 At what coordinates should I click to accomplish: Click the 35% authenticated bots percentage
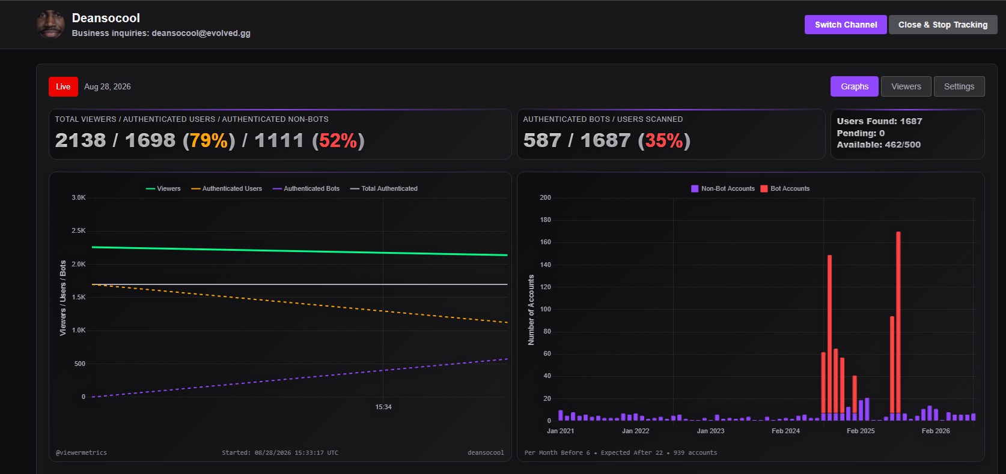tap(664, 140)
